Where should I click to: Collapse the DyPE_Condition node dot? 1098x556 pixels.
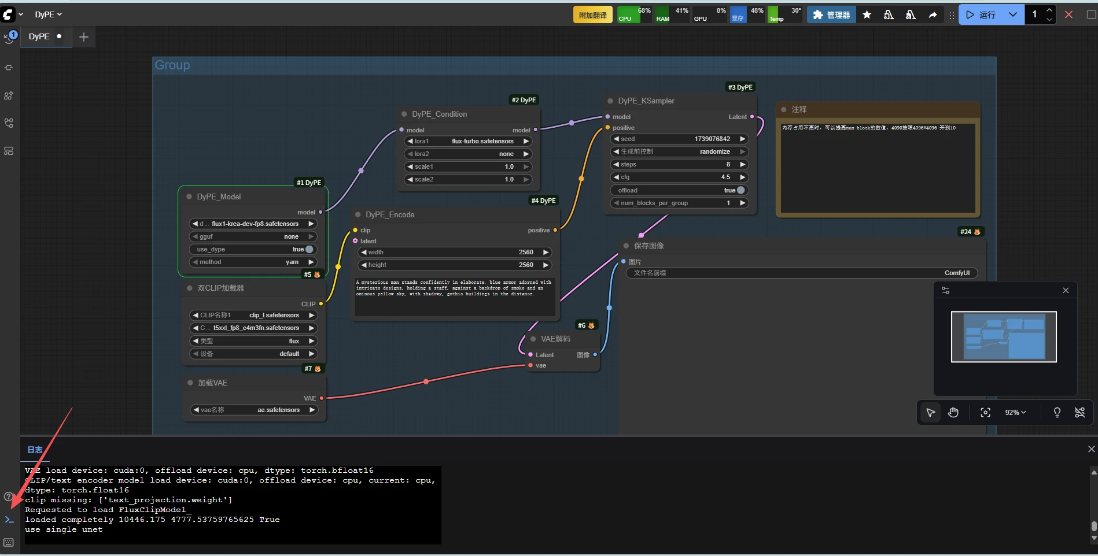point(404,114)
